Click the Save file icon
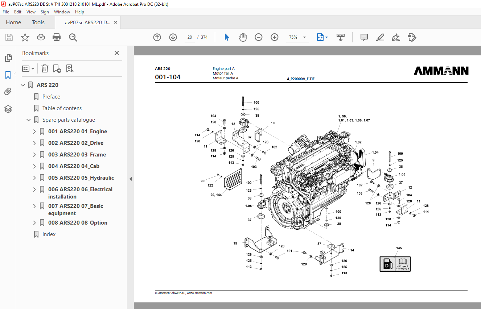 point(9,37)
